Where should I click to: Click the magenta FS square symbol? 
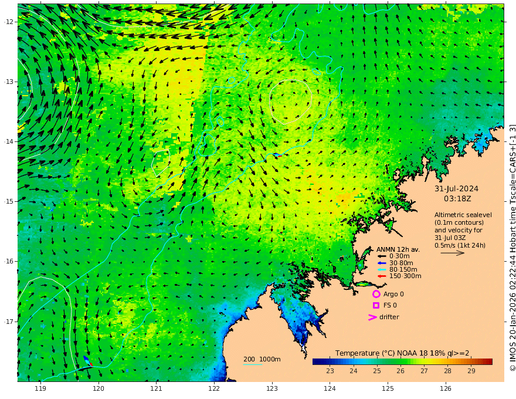(376, 306)
